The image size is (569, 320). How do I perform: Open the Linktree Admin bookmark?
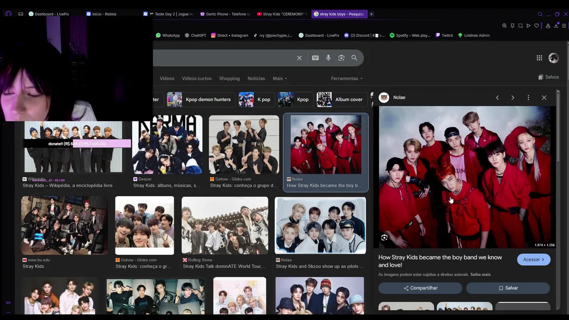point(473,35)
